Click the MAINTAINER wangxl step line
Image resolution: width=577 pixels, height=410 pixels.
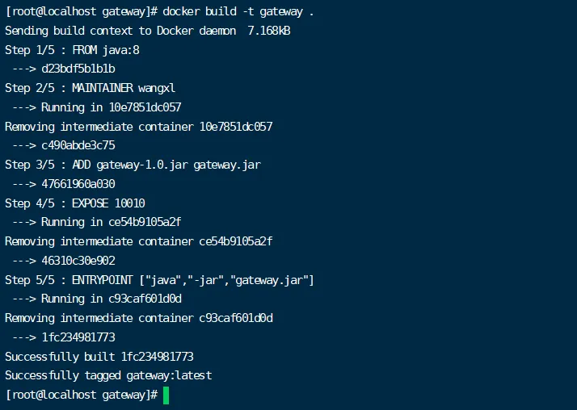click(x=91, y=88)
